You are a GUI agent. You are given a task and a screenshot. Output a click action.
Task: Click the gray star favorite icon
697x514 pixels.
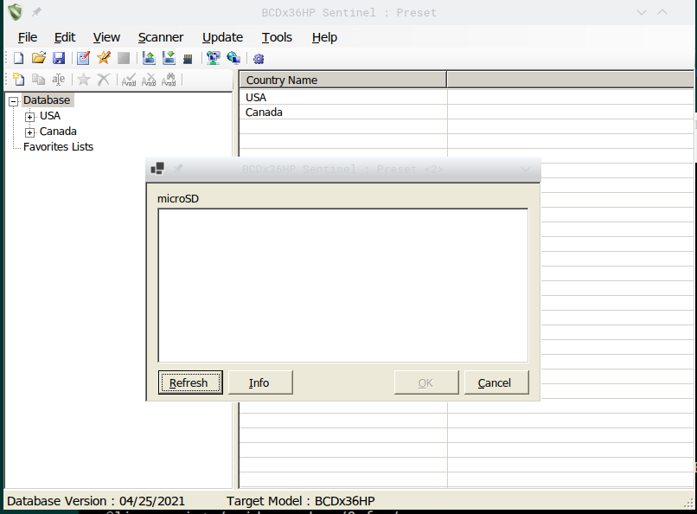(x=84, y=80)
